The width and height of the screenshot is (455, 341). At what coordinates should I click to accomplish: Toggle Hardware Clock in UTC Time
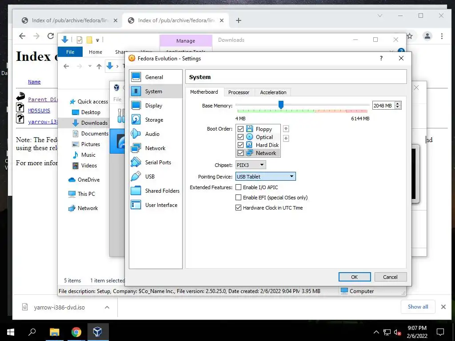[238, 208]
